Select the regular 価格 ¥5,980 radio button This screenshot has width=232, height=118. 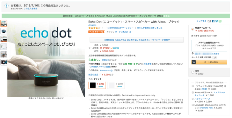coord(192,72)
